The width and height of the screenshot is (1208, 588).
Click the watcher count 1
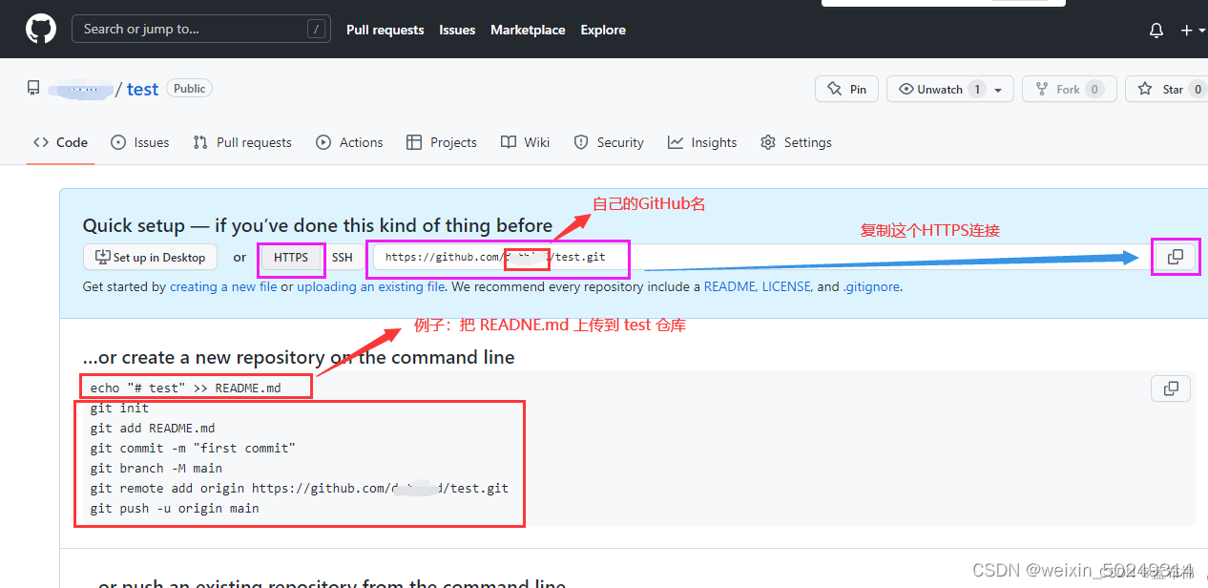(976, 89)
